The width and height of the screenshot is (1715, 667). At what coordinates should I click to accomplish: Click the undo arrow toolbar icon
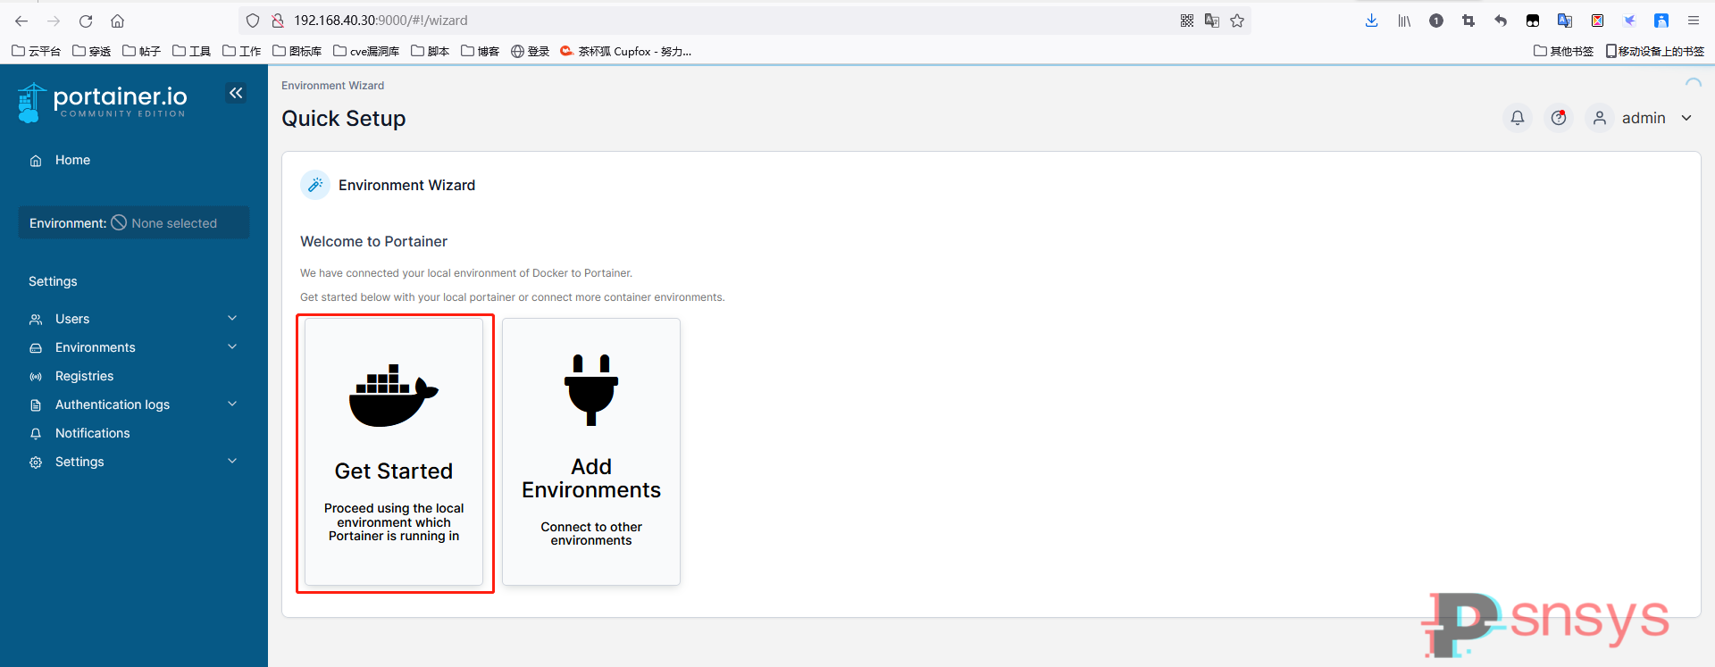(x=1501, y=21)
